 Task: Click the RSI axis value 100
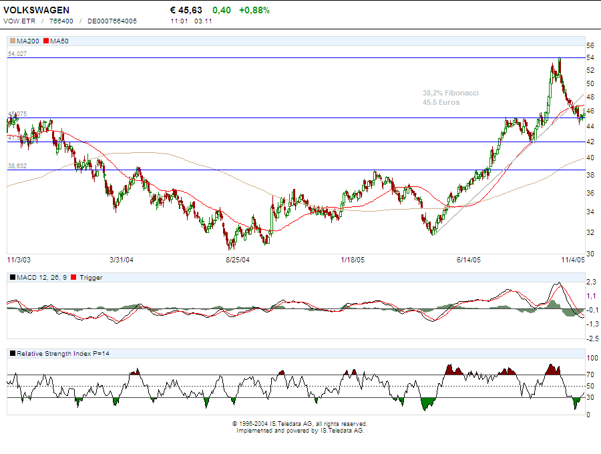click(592, 358)
